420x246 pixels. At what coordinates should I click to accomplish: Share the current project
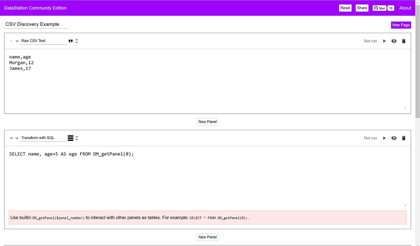pyautogui.click(x=361, y=8)
